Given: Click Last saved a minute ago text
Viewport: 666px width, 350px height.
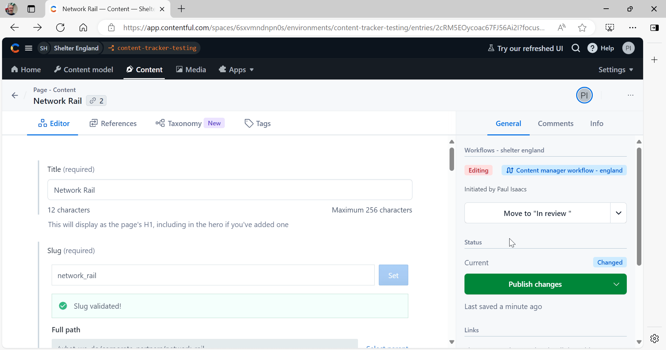Looking at the screenshot, I should pyautogui.click(x=503, y=307).
